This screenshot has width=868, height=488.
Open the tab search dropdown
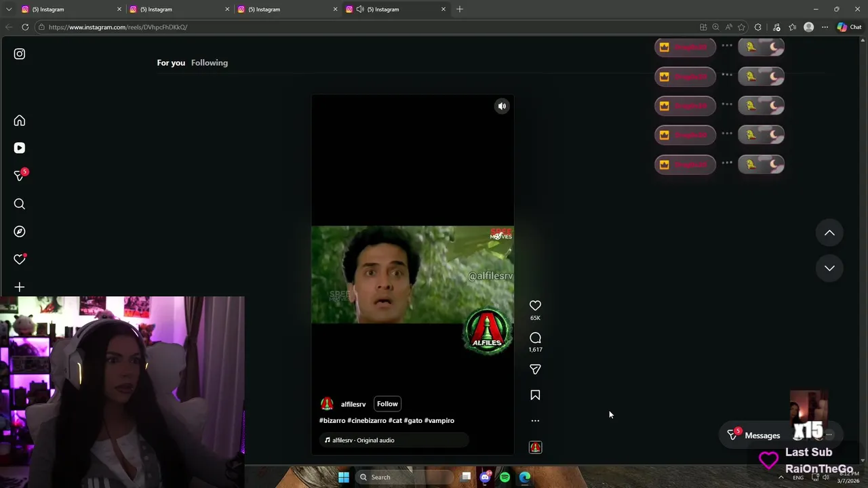9,9
